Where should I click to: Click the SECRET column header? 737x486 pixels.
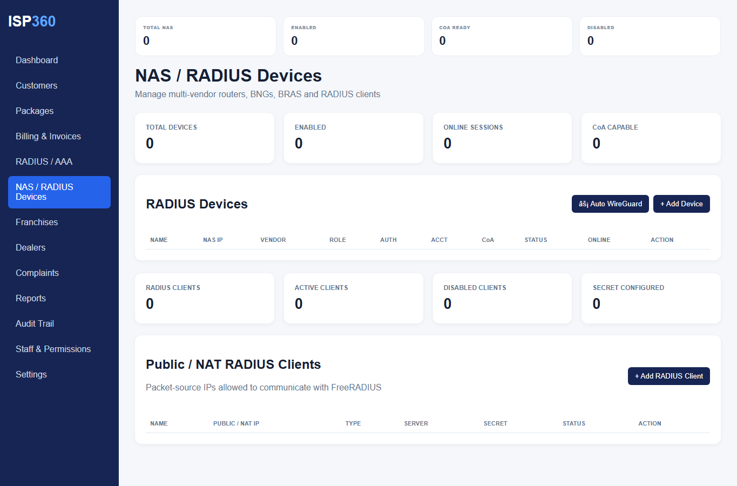495,423
